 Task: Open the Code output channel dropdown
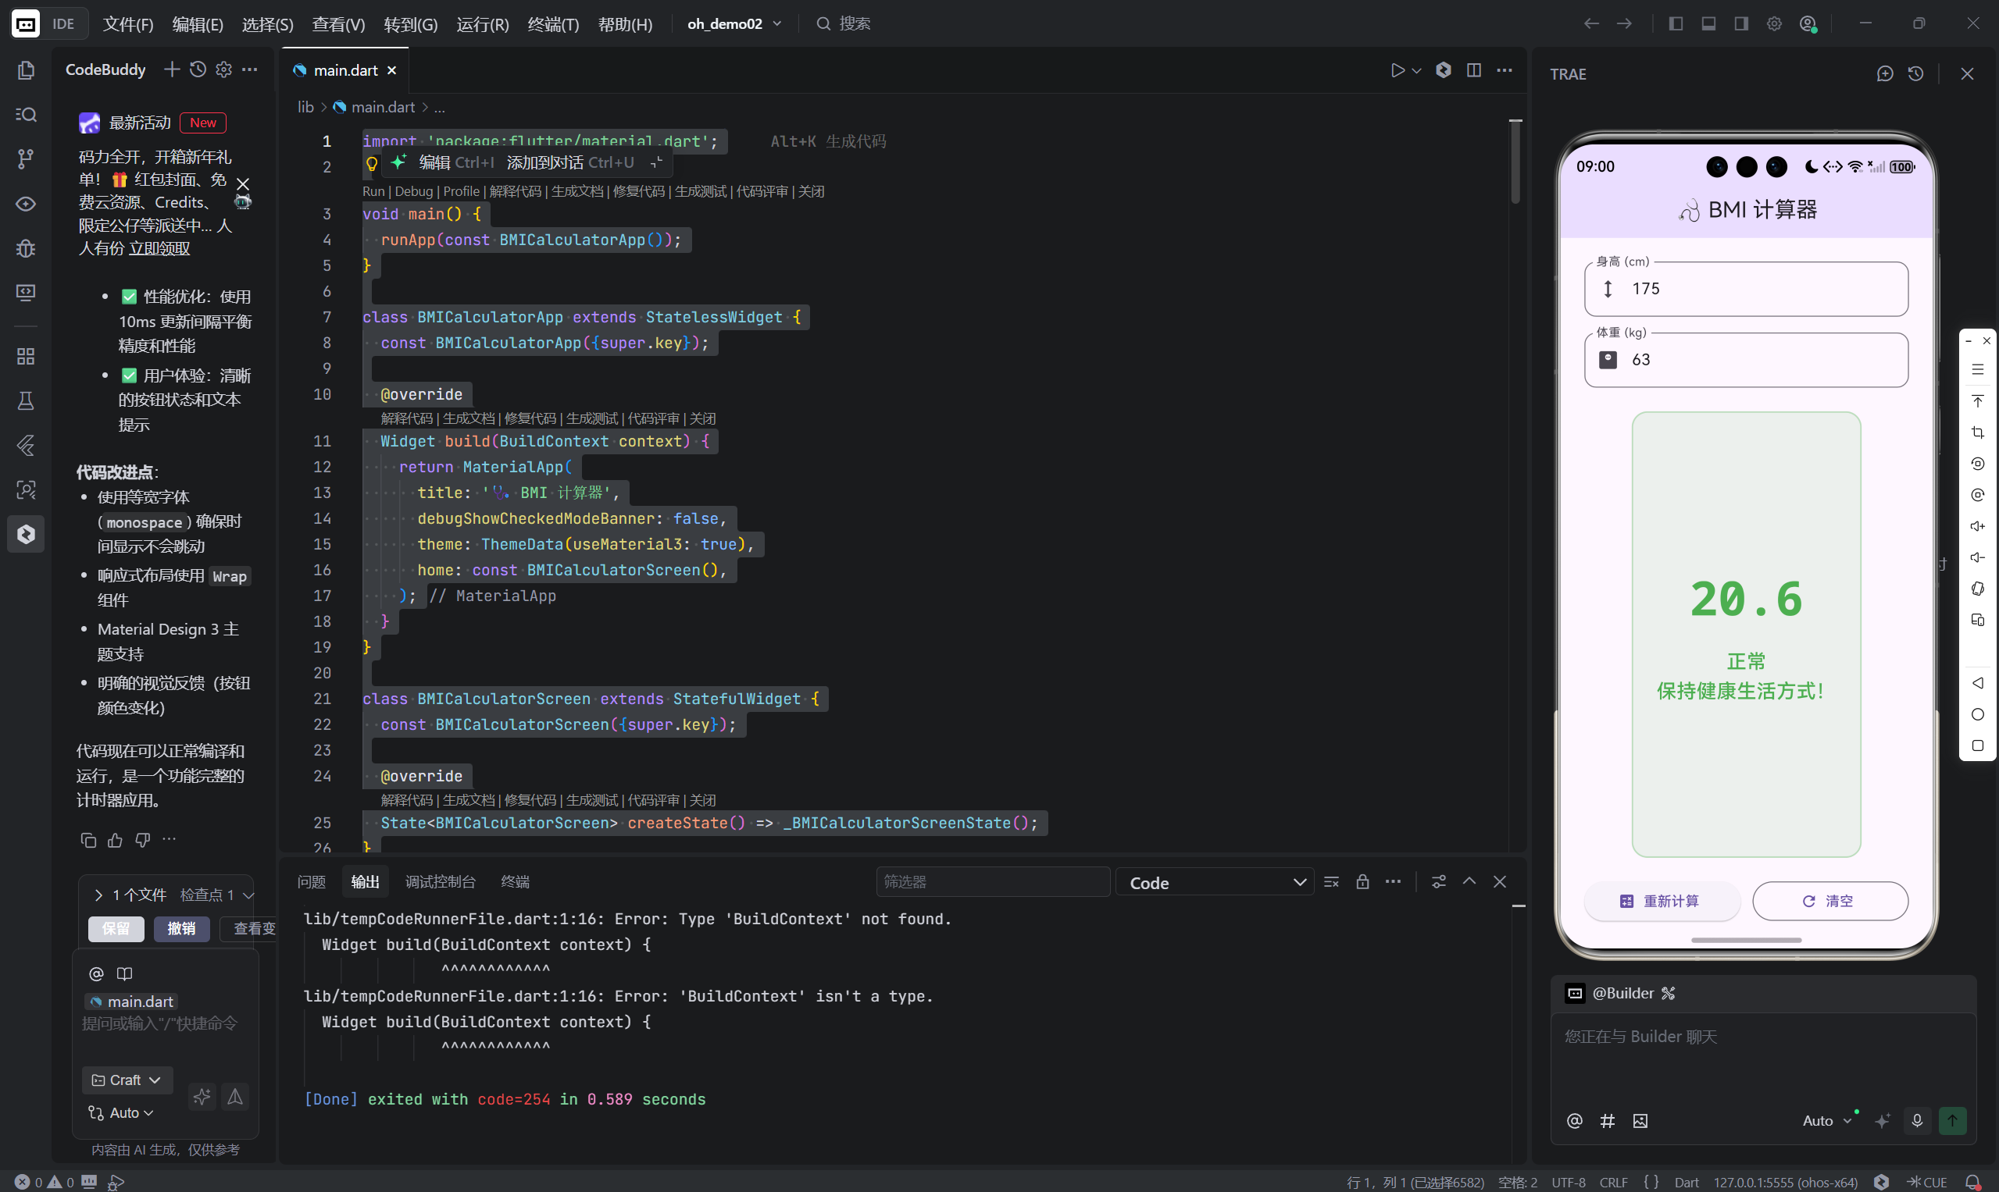point(1215,883)
